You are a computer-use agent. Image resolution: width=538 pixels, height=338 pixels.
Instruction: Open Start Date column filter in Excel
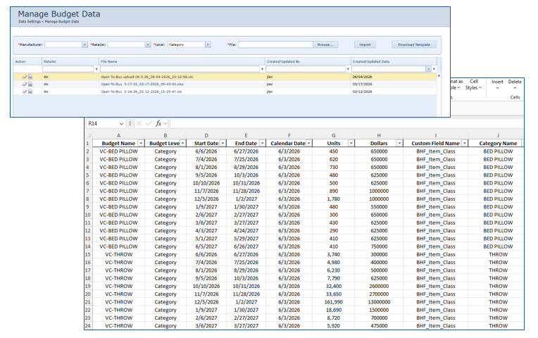pyautogui.click(x=223, y=143)
